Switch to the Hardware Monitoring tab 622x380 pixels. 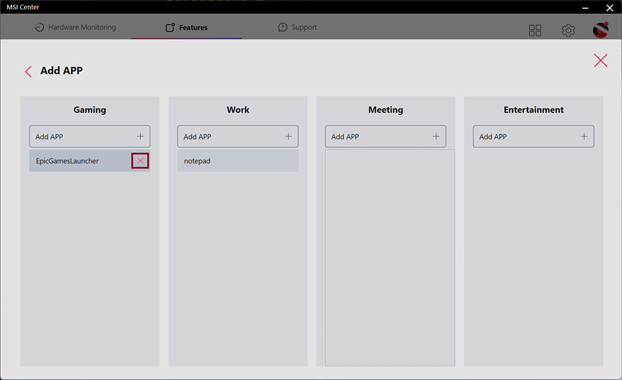point(75,28)
